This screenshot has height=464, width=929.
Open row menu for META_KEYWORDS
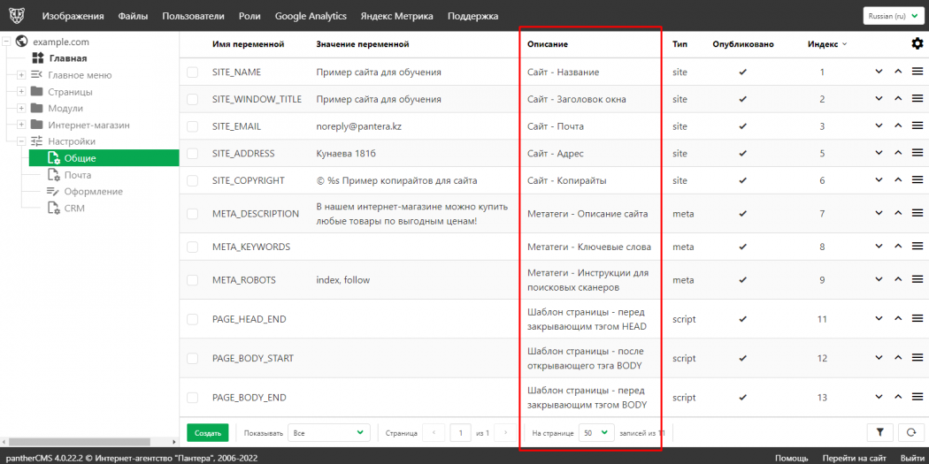[x=917, y=247]
